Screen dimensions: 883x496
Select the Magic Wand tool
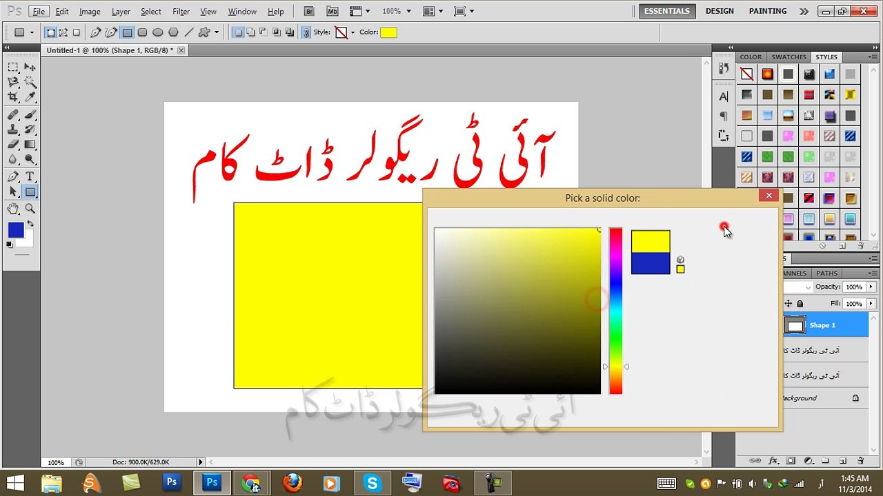[30, 82]
